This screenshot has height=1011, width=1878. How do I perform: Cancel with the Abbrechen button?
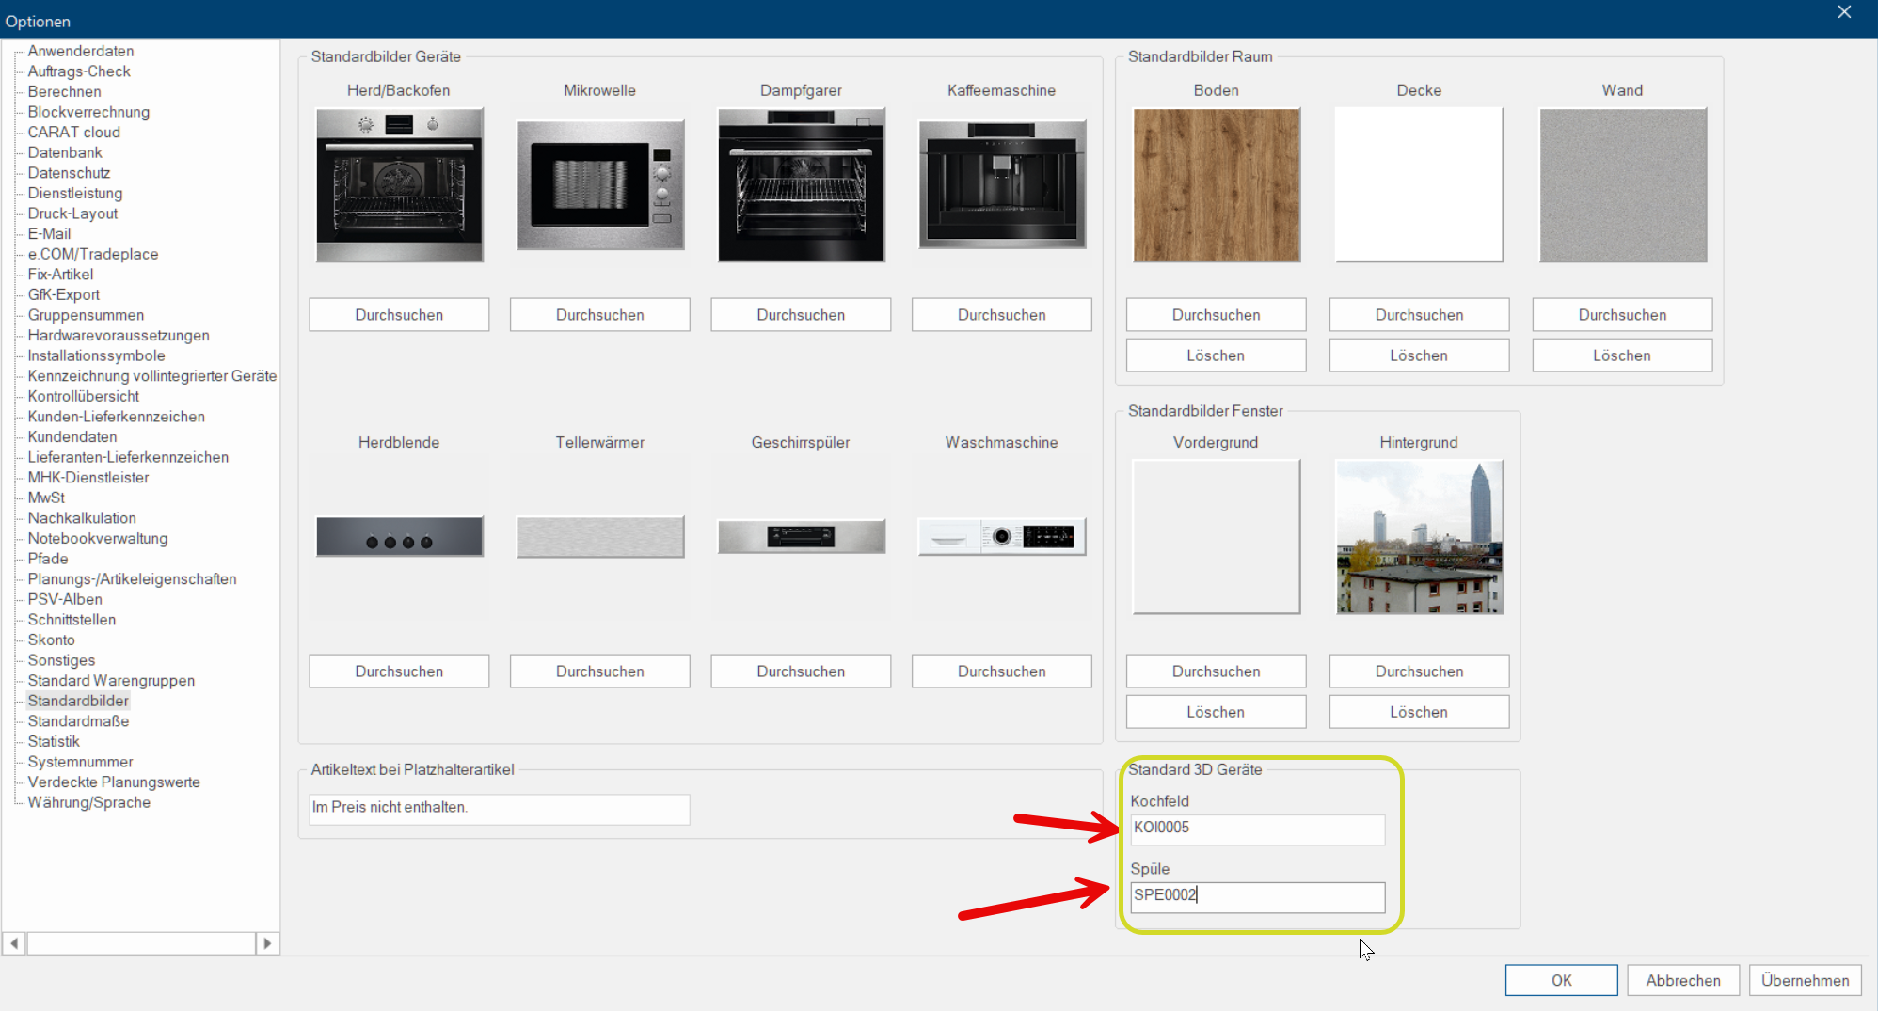pos(1683,980)
